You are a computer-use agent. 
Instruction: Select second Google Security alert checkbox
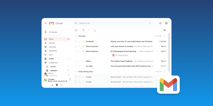point(76,82)
